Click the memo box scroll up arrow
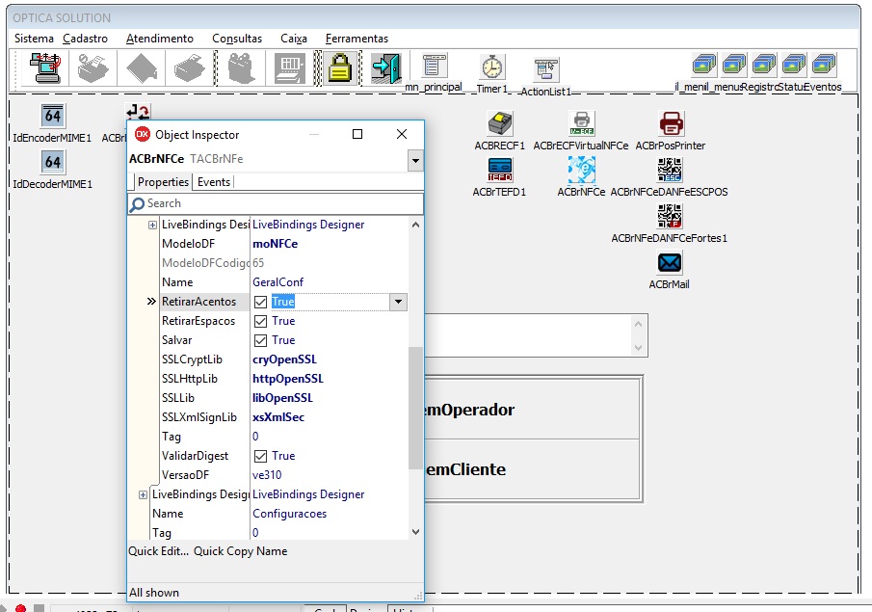 [638, 324]
